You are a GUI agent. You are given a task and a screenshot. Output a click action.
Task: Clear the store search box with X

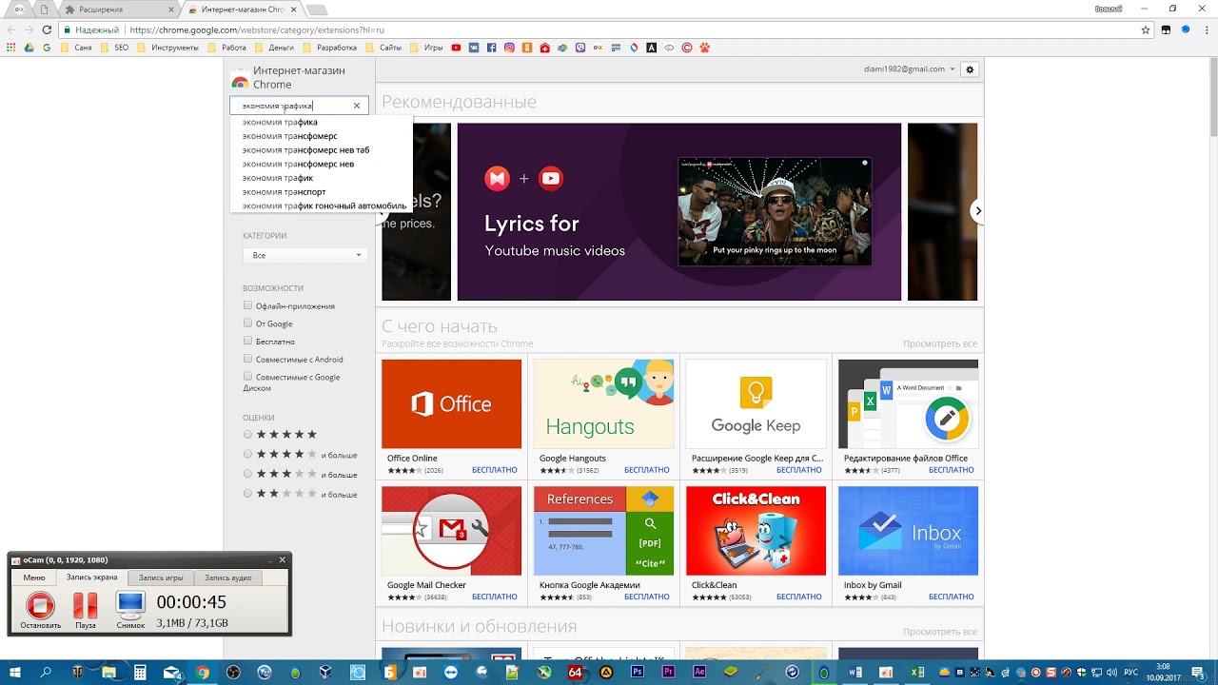click(x=357, y=106)
